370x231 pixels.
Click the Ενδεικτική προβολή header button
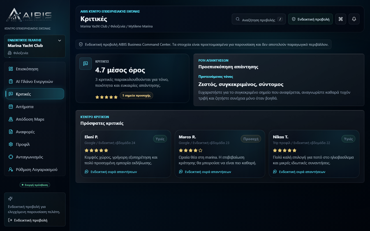pyautogui.click(x=310, y=19)
